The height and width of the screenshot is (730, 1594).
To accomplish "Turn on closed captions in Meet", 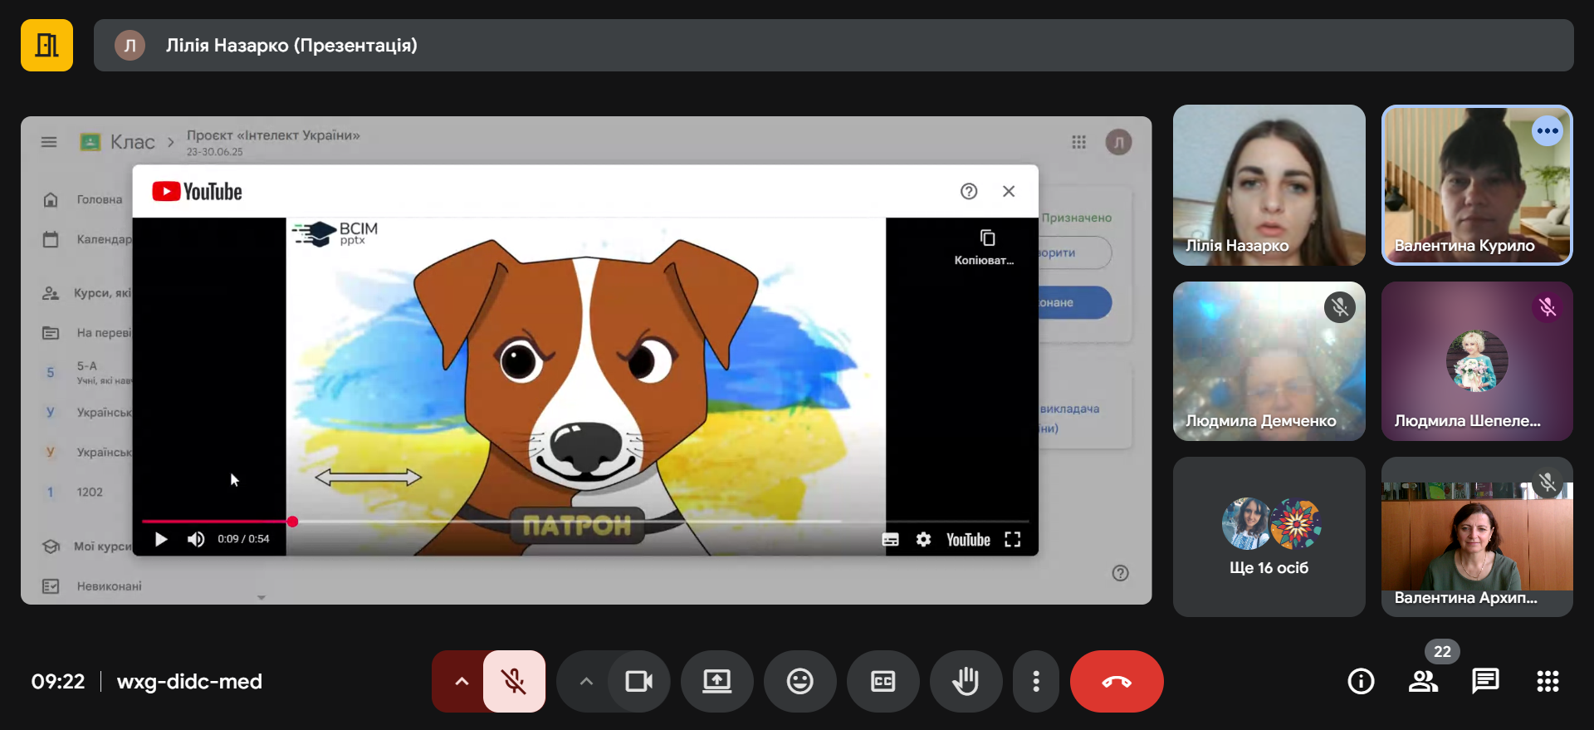I will (x=883, y=681).
